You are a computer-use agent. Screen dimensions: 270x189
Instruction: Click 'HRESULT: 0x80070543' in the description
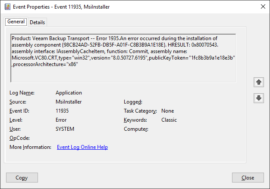coord(193,45)
